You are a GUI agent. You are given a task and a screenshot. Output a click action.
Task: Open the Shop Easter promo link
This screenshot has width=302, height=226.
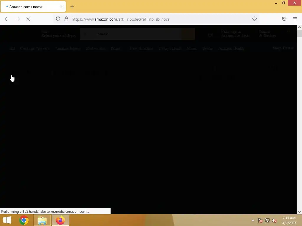click(x=283, y=48)
